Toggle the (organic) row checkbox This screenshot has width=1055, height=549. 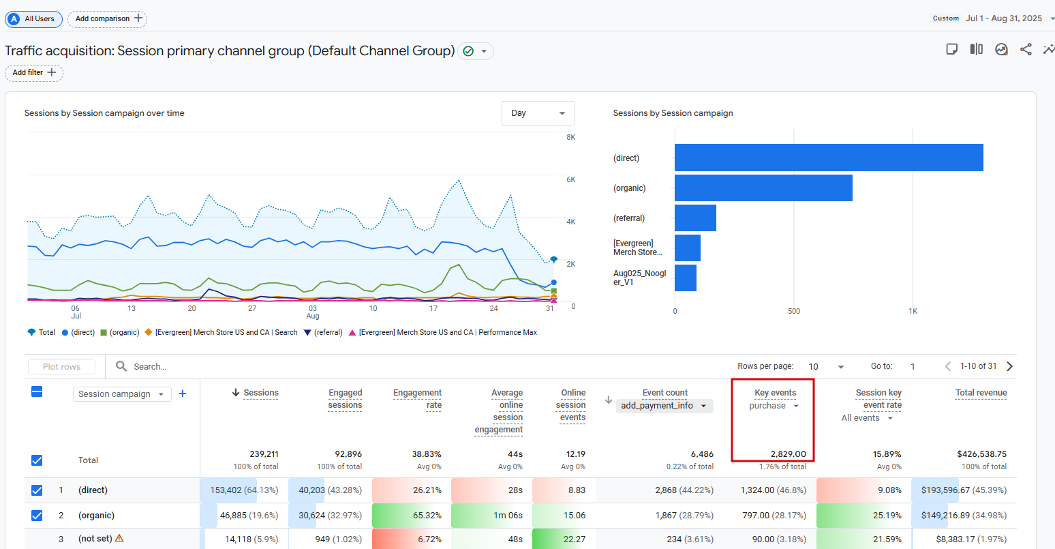point(37,516)
